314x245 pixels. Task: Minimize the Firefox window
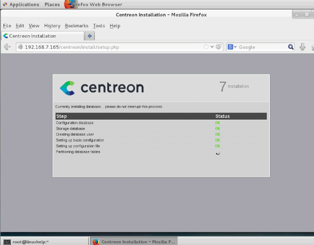pyautogui.click(x=297, y=15)
